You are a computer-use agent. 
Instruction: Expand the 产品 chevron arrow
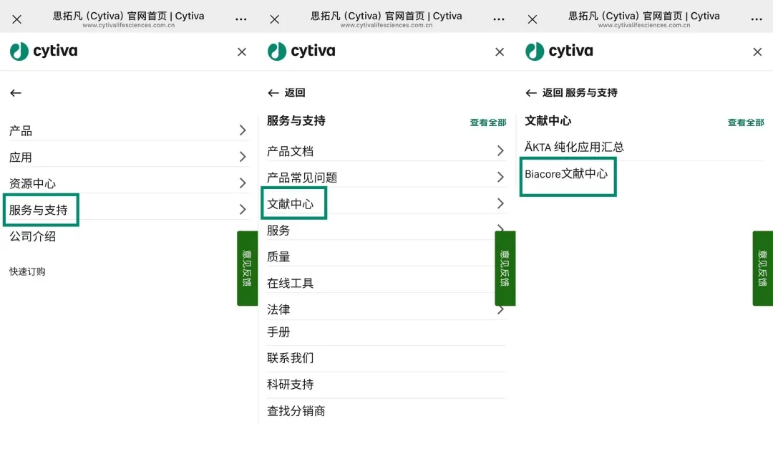click(x=243, y=130)
